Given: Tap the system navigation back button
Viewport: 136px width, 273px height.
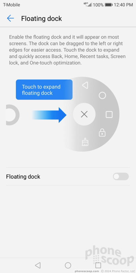Looking at the screenshot, I should pos(38,265).
